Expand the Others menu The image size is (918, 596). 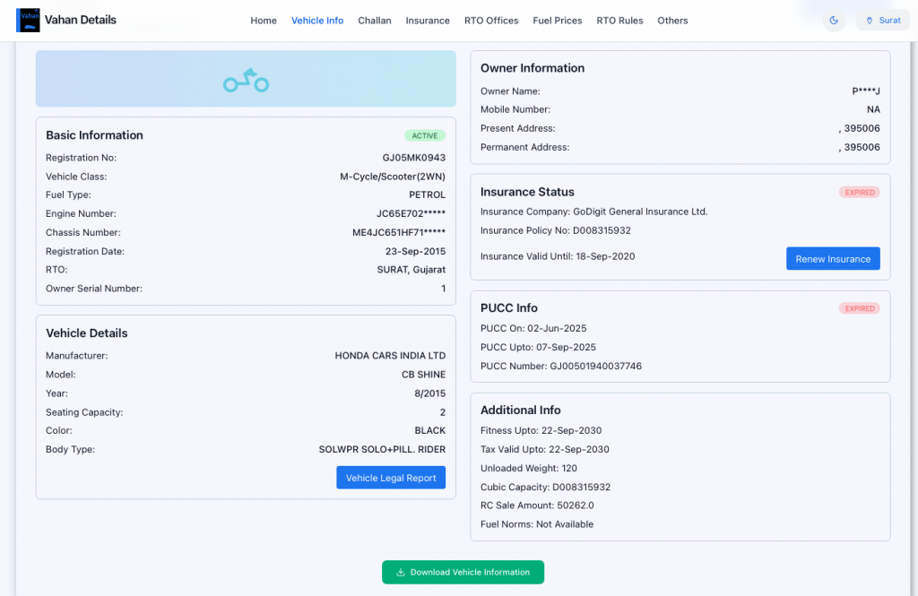[x=672, y=21]
